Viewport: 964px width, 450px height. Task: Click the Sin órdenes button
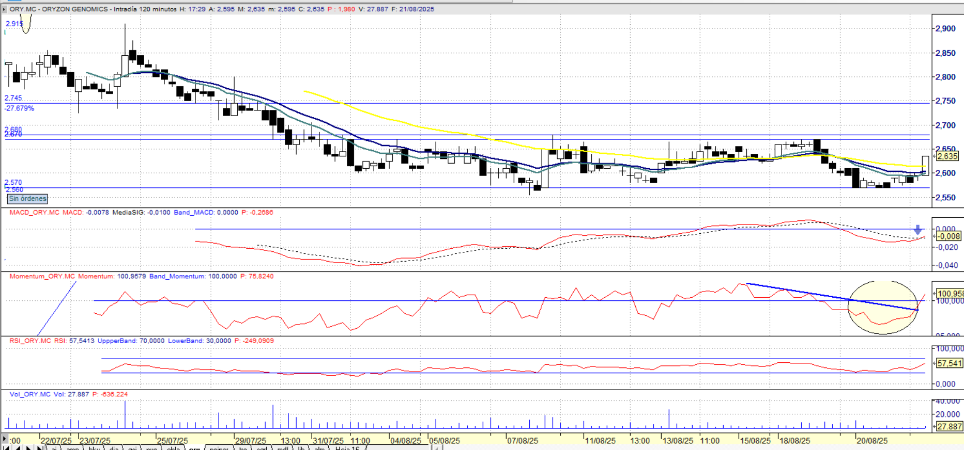pyautogui.click(x=27, y=199)
